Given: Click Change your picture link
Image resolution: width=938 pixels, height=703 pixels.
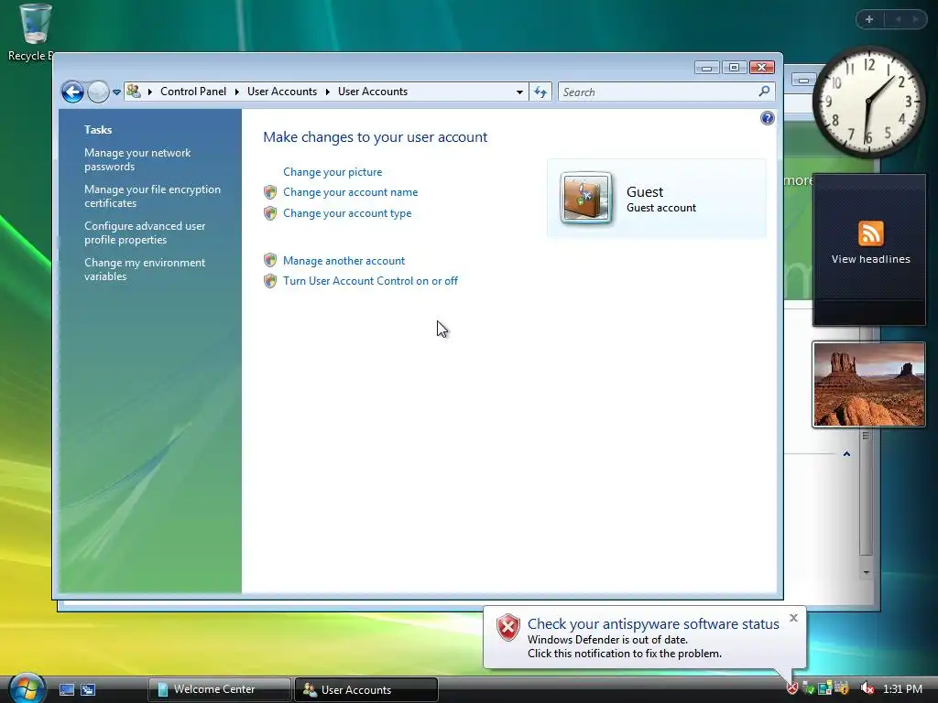Looking at the screenshot, I should (x=332, y=172).
